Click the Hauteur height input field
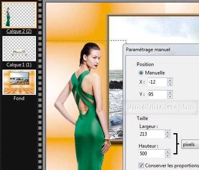The width and height of the screenshot is (199, 170). (152, 154)
